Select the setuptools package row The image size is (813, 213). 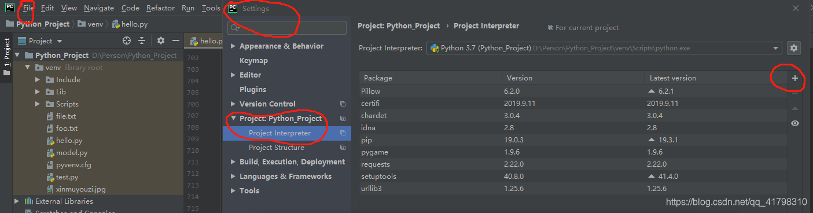(x=573, y=177)
